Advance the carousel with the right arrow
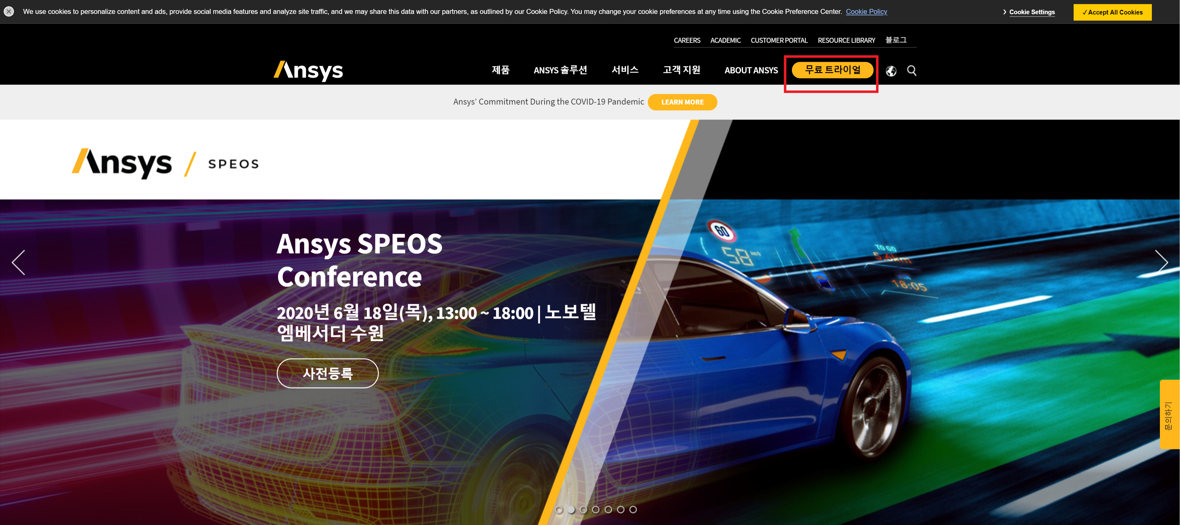Image resolution: width=1180 pixels, height=525 pixels. 1161,262
